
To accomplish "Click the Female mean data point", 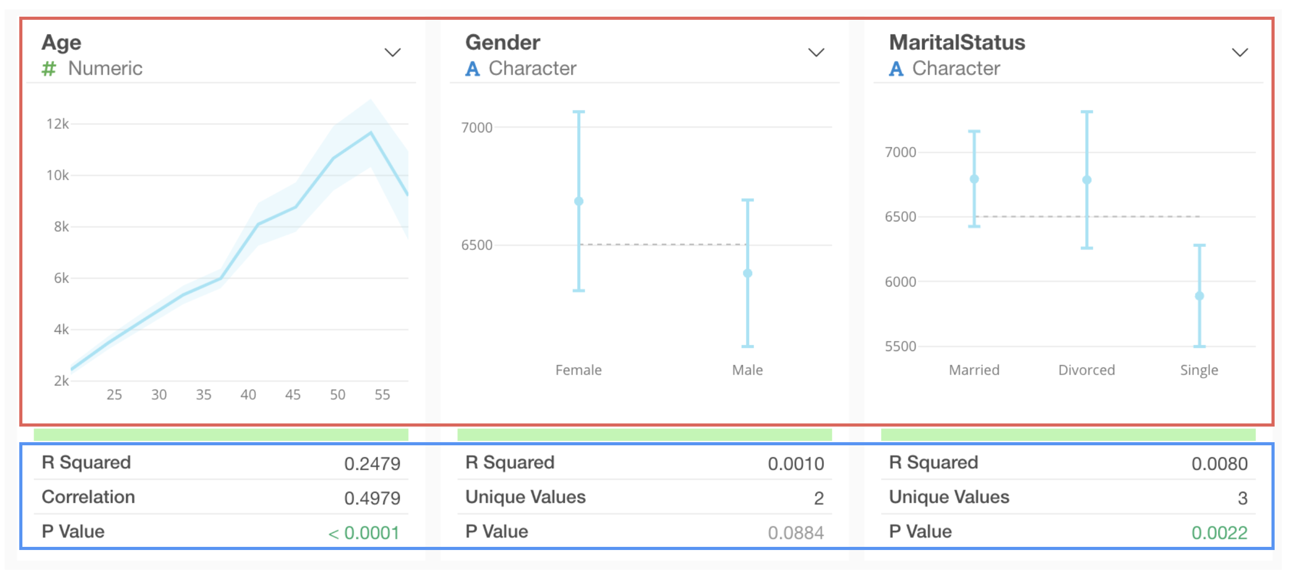I will click(579, 201).
